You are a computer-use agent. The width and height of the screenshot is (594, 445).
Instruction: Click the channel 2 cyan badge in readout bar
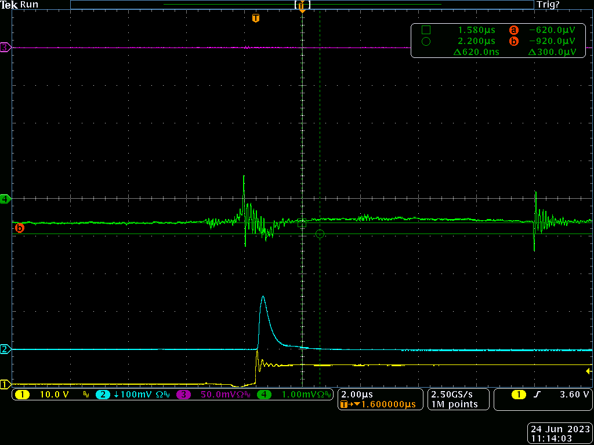tap(103, 395)
